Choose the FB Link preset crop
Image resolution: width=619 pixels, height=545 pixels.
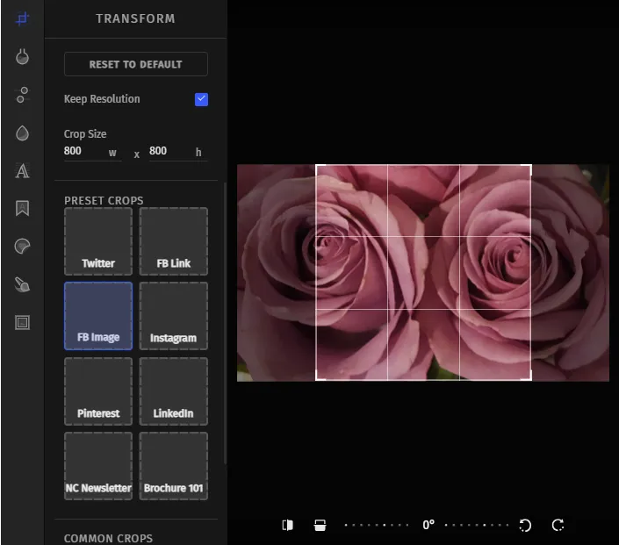pyautogui.click(x=173, y=241)
